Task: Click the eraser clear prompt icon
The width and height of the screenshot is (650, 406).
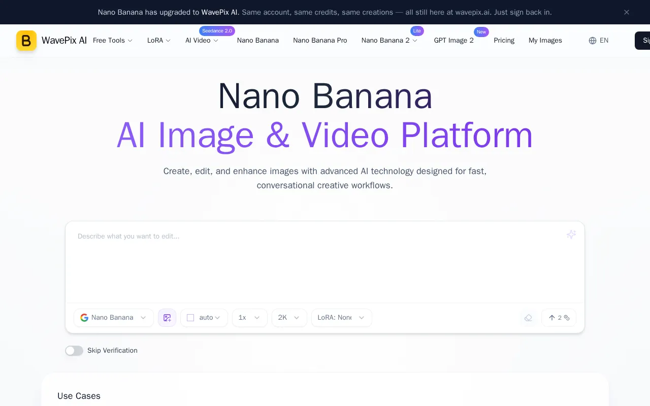Action: [528, 318]
